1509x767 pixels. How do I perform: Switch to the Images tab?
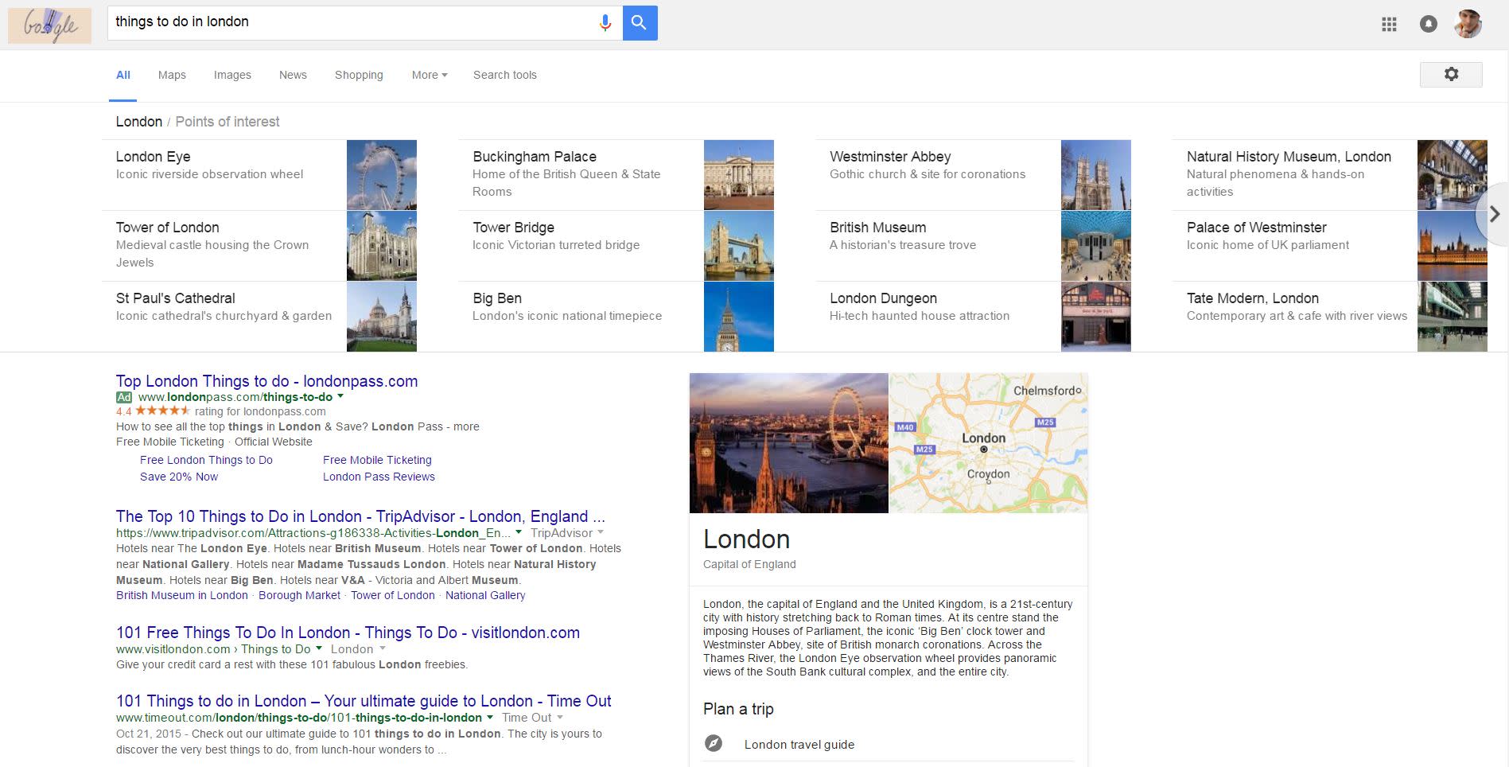[x=232, y=75]
